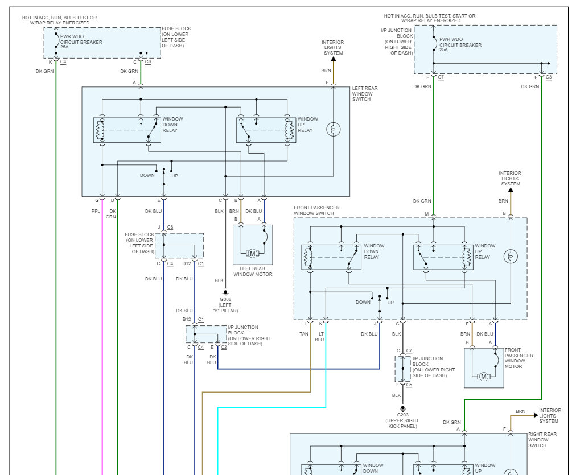The width and height of the screenshot is (576, 475).
Task: Click the 'PPL' wire color label
Action: coord(96,211)
